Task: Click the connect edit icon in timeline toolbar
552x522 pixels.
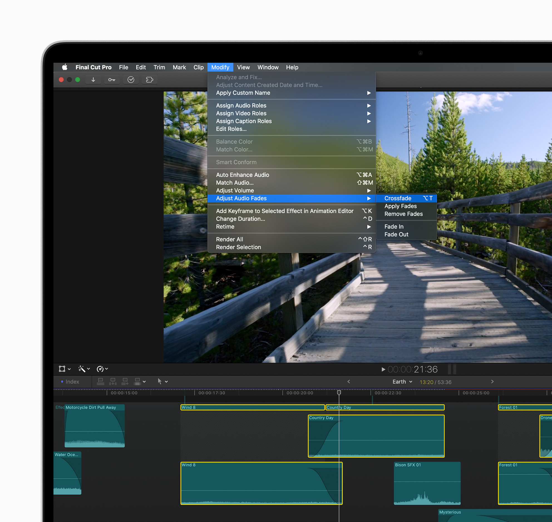Action: point(100,381)
